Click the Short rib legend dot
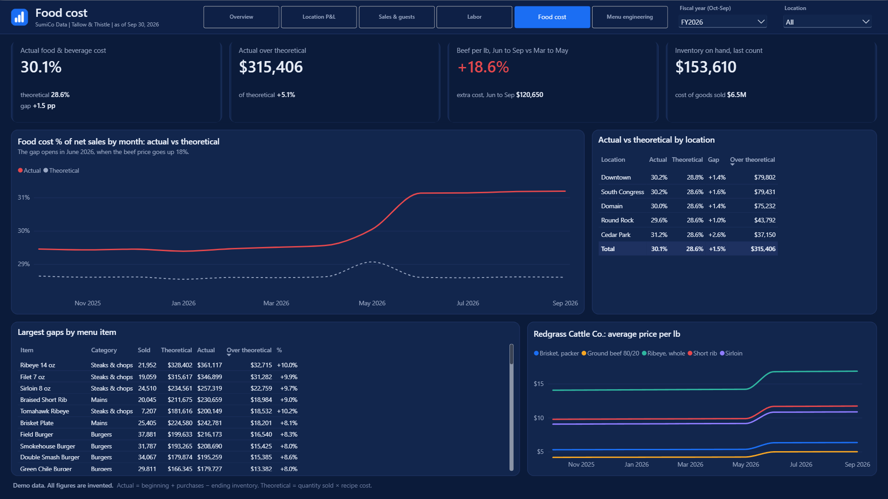Viewport: 888px width, 499px height. [x=690, y=353]
